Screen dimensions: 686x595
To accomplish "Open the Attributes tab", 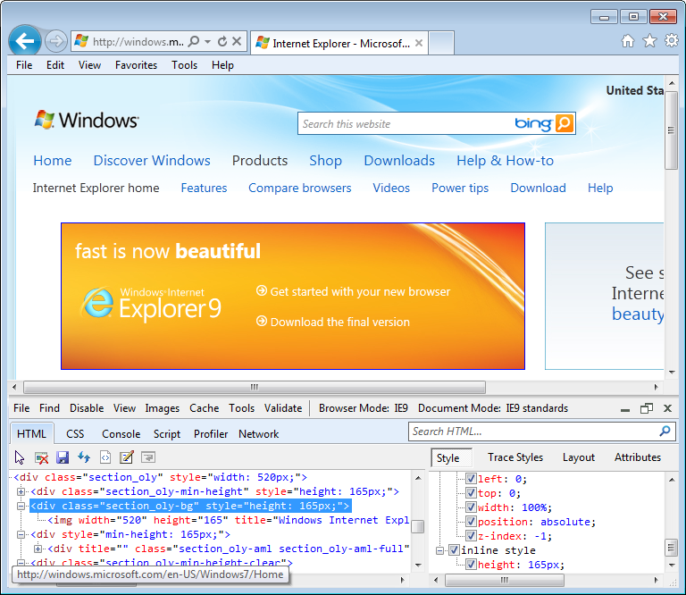I will (638, 457).
